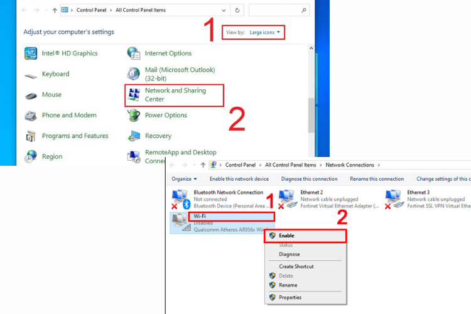Open Programs and Features icon
The height and width of the screenshot is (314, 471).
click(x=31, y=136)
